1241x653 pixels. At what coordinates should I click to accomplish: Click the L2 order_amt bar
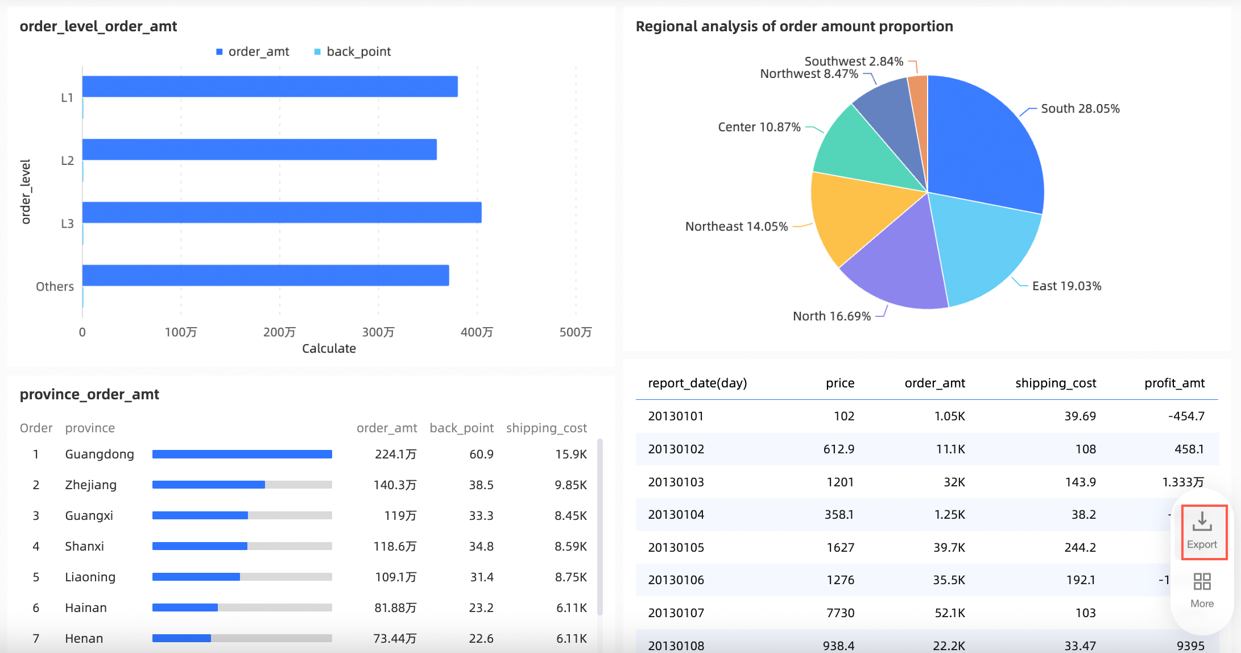[259, 150]
